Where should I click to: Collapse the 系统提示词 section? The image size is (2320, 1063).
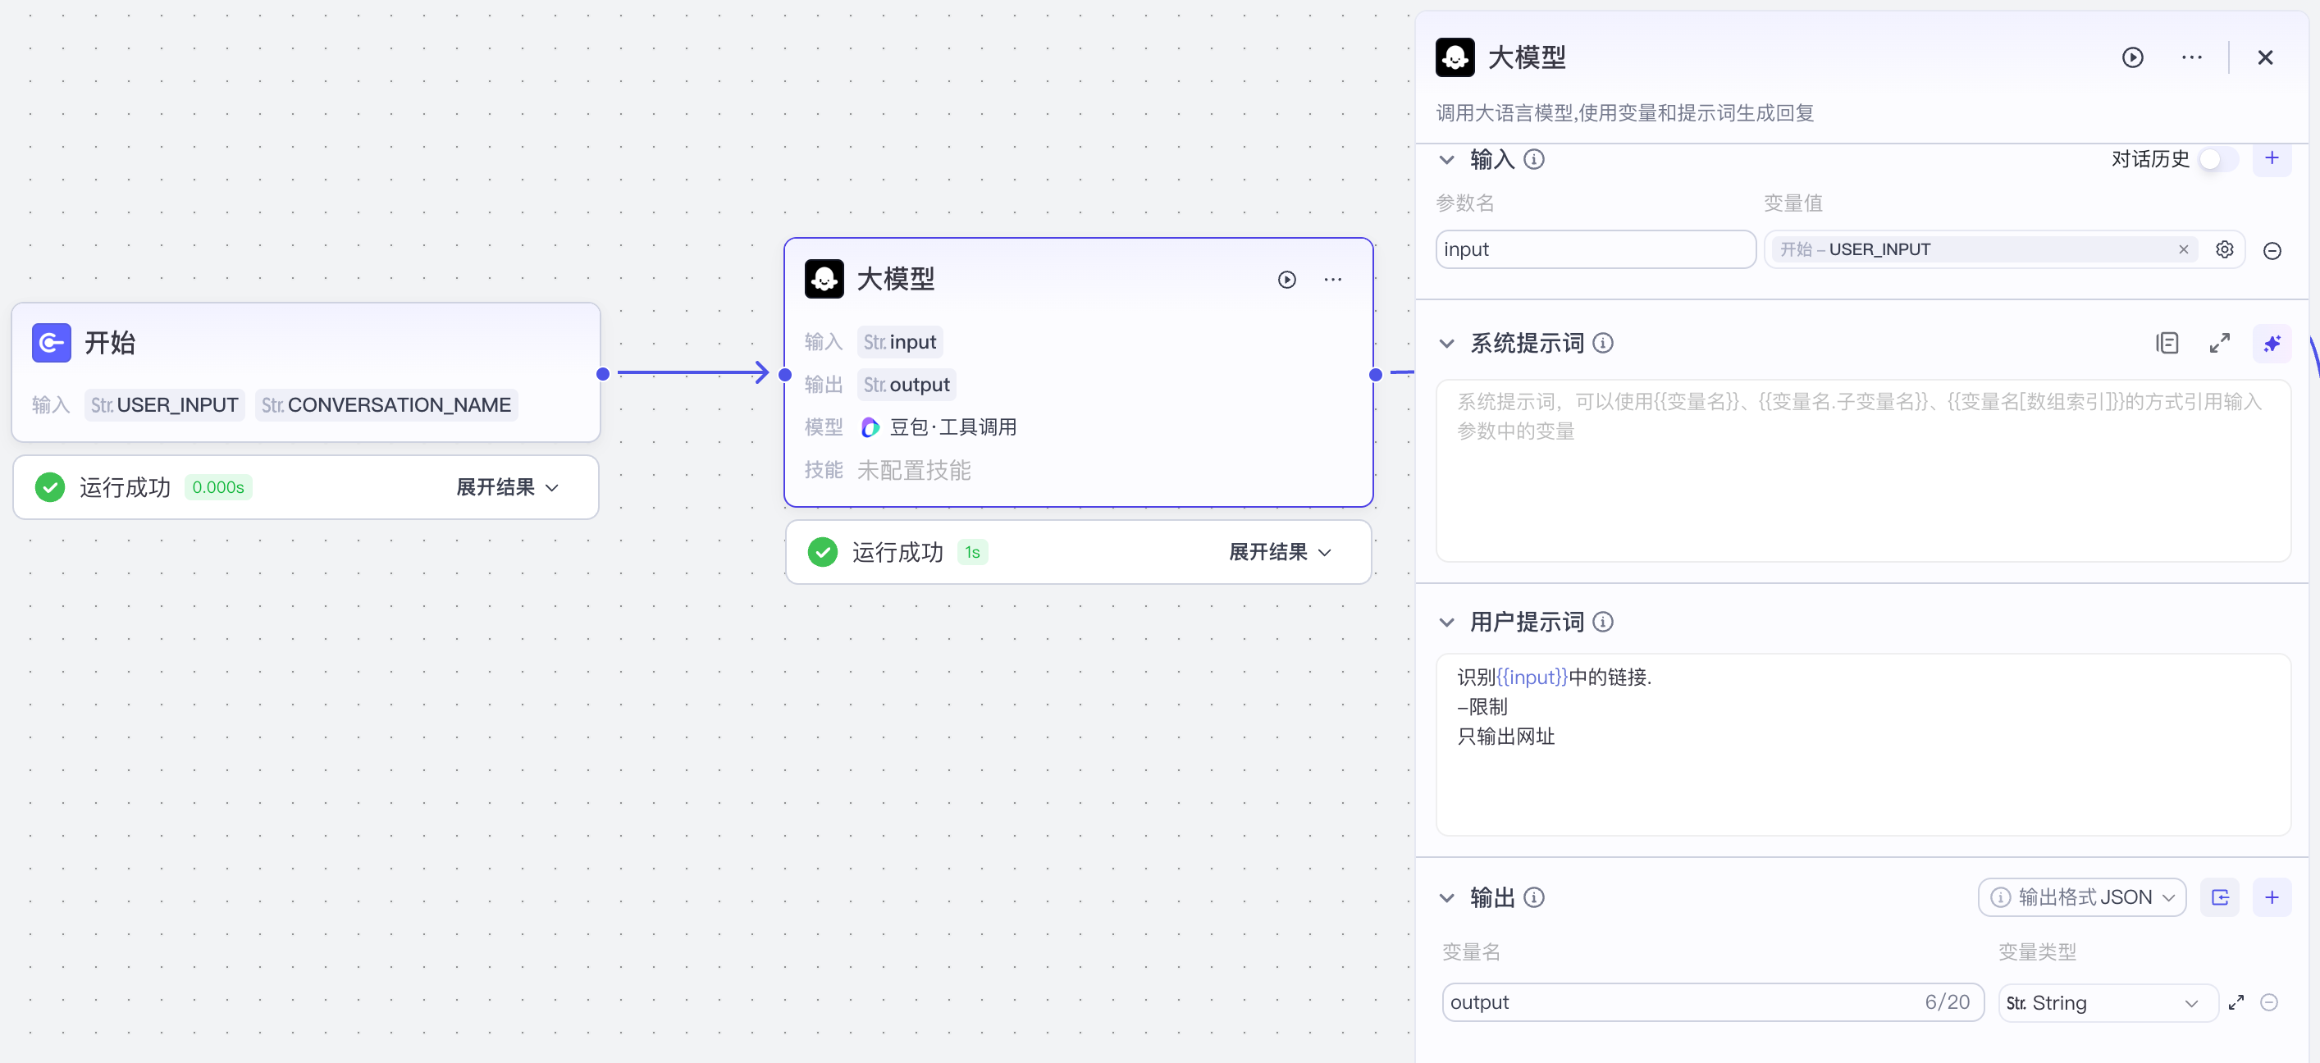[1446, 344]
